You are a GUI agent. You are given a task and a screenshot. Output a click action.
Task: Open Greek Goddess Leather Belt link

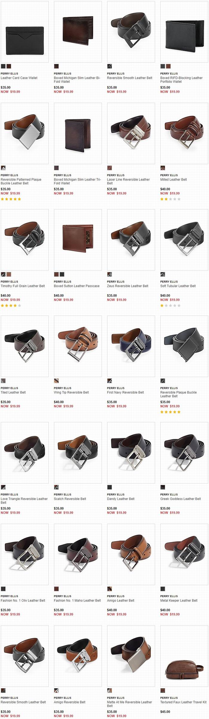pos(180,499)
